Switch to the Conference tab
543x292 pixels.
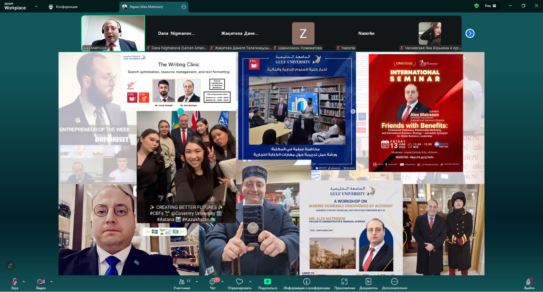coord(63,7)
